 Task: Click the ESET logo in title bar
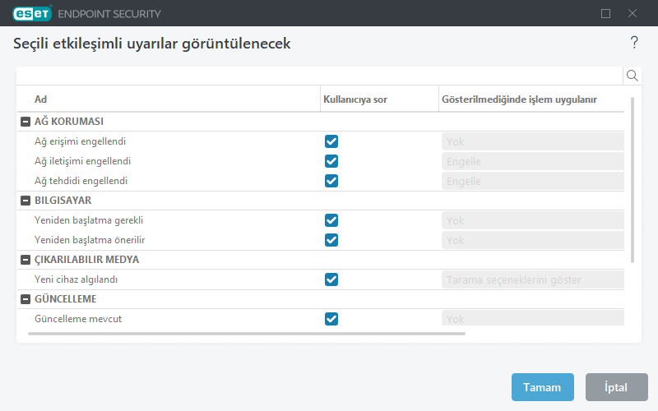(32, 13)
